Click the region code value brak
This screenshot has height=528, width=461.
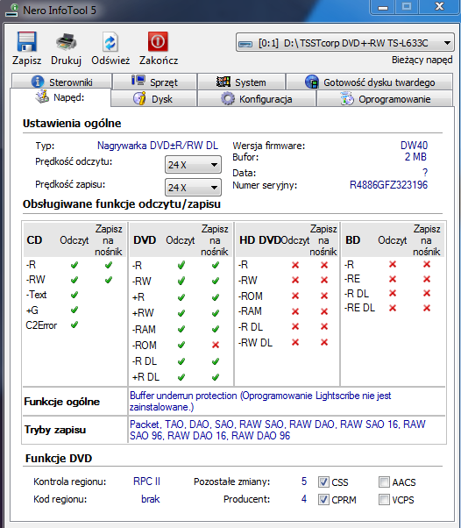(151, 499)
